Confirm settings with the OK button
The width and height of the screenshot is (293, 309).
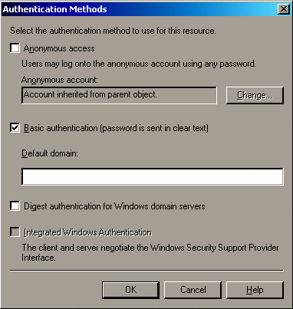pyautogui.click(x=130, y=290)
